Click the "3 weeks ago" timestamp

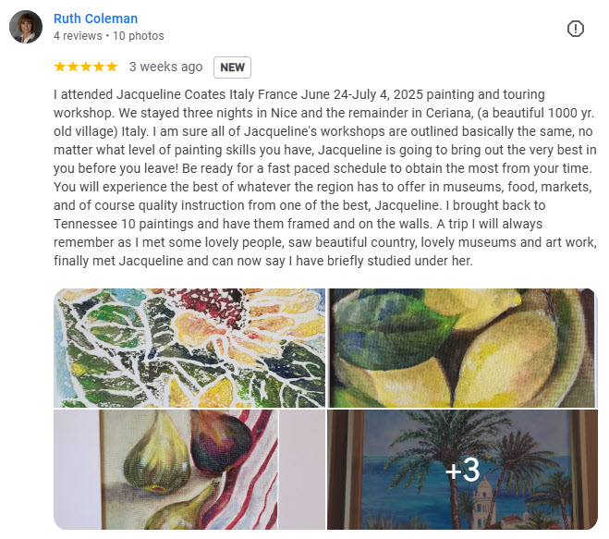pyautogui.click(x=165, y=67)
